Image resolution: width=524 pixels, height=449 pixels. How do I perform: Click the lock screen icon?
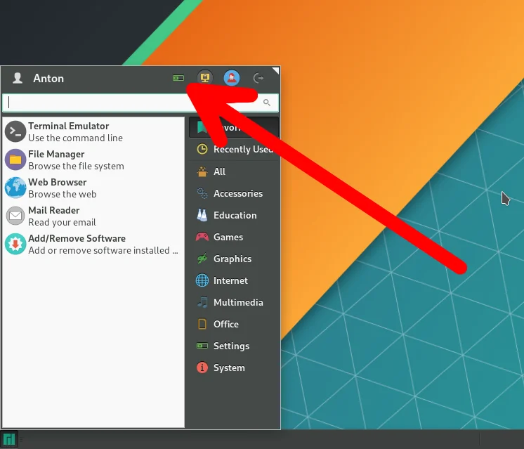(x=205, y=77)
